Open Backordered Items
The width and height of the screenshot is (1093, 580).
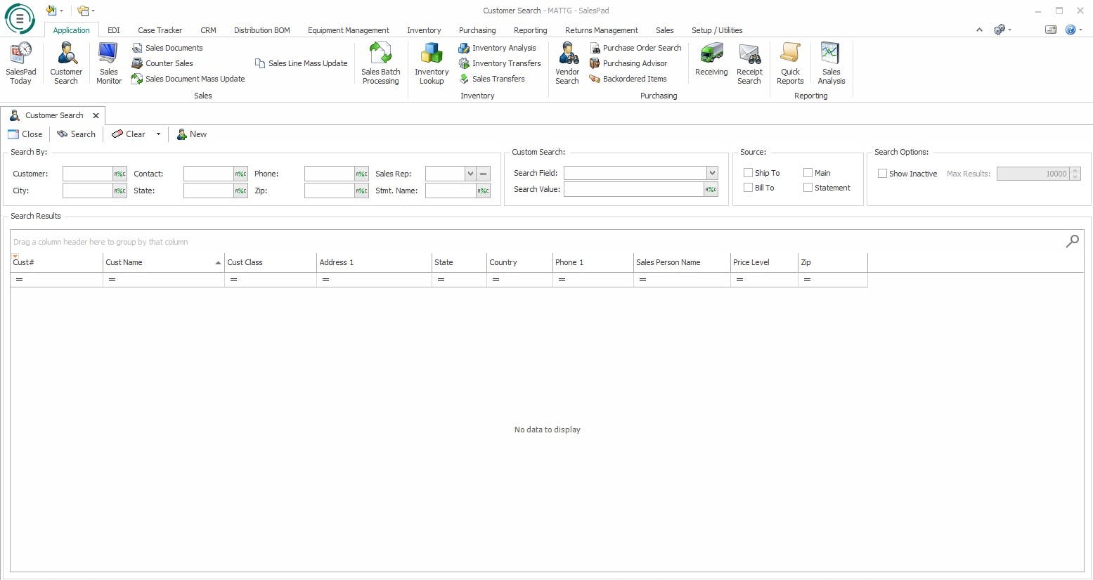[x=628, y=79]
